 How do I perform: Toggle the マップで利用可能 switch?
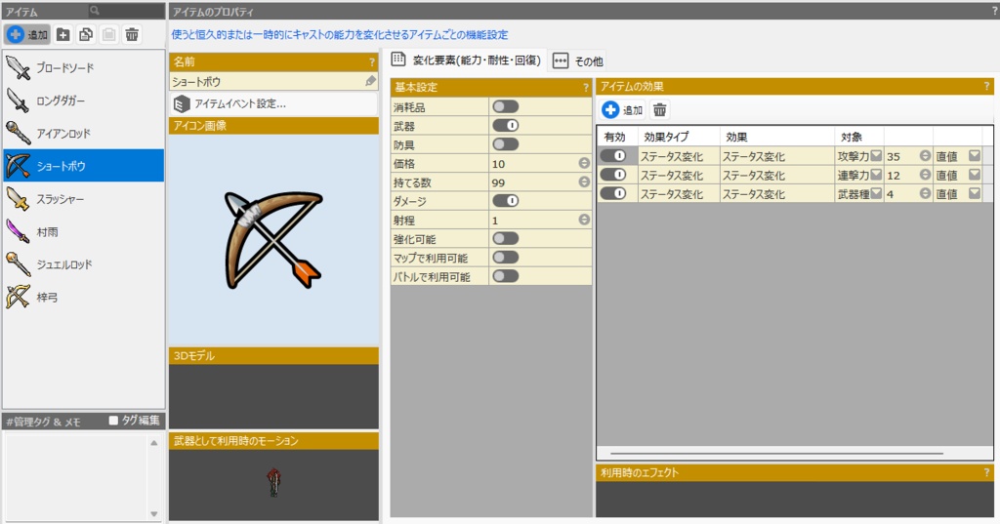(505, 257)
